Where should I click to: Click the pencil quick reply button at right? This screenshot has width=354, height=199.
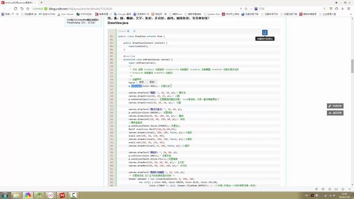coord(335,106)
